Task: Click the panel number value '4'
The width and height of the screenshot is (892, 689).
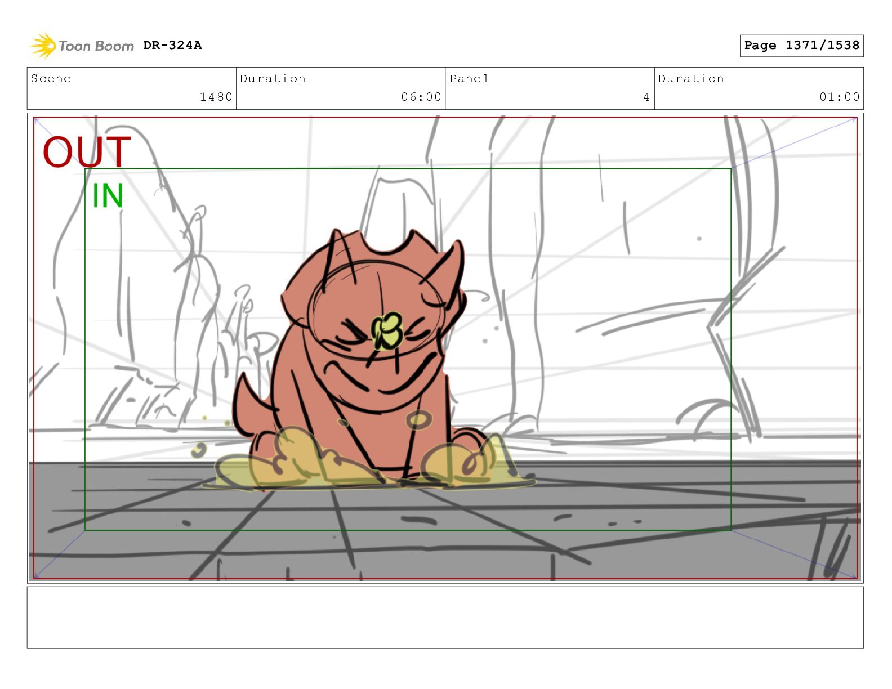Action: click(x=646, y=97)
